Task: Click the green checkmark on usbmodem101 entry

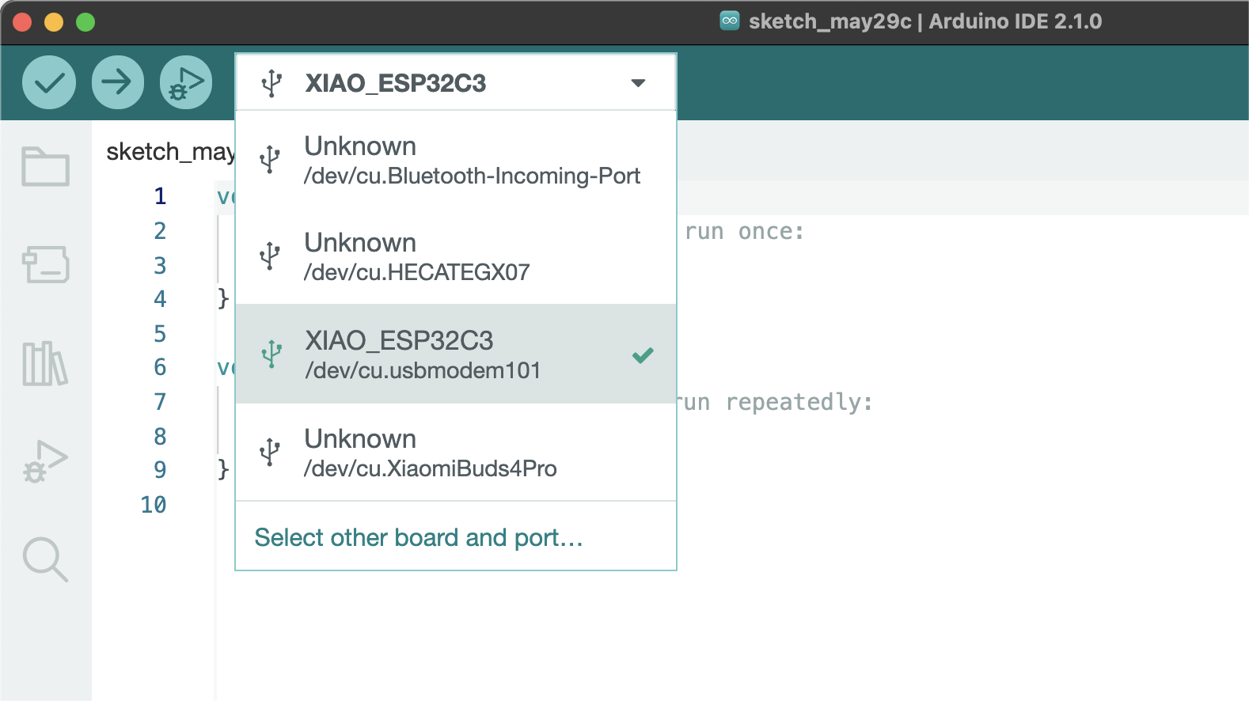Action: pos(643,355)
